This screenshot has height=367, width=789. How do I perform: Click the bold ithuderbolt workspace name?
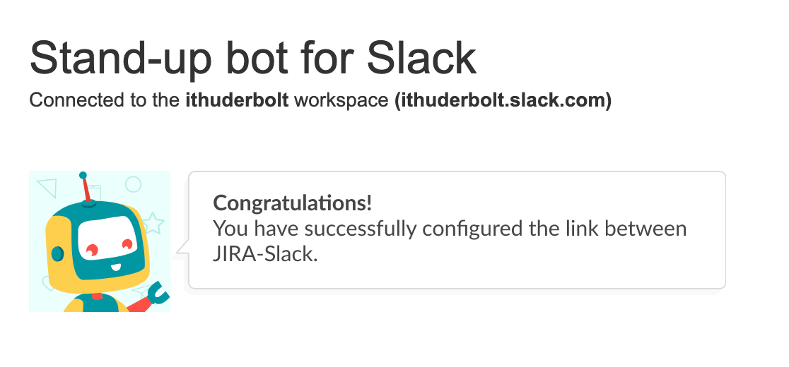click(x=238, y=100)
